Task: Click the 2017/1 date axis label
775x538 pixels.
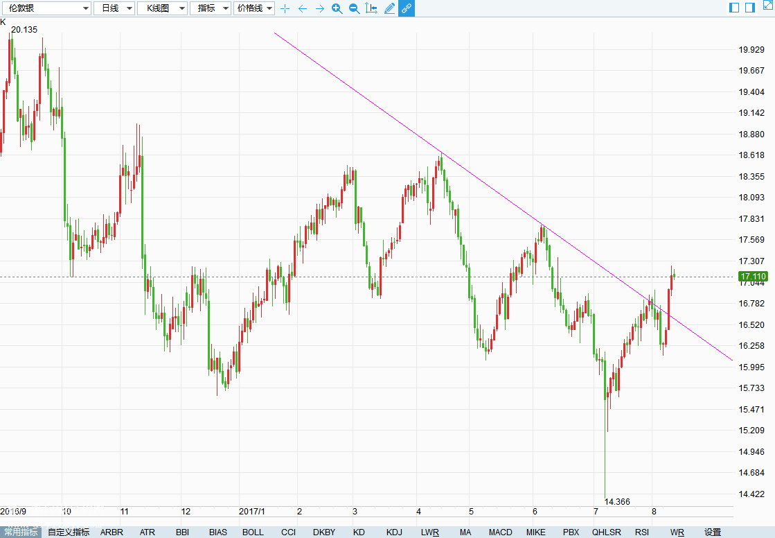Action: (x=251, y=511)
